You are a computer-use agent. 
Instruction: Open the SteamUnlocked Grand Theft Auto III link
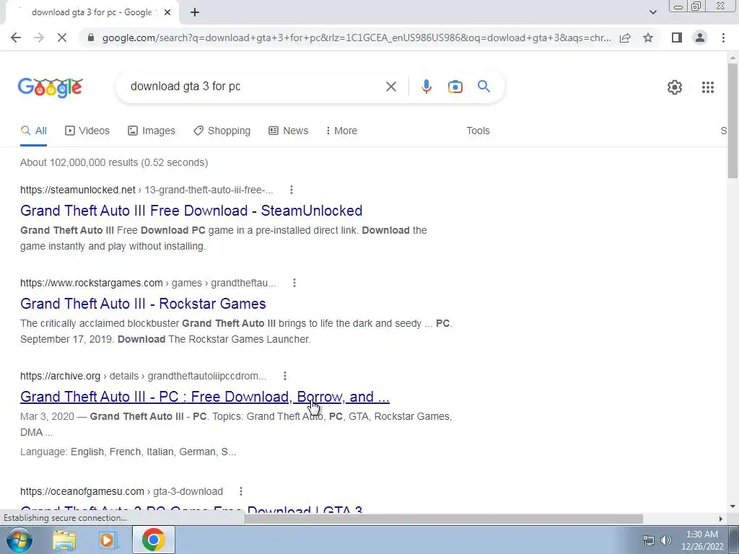pos(191,211)
